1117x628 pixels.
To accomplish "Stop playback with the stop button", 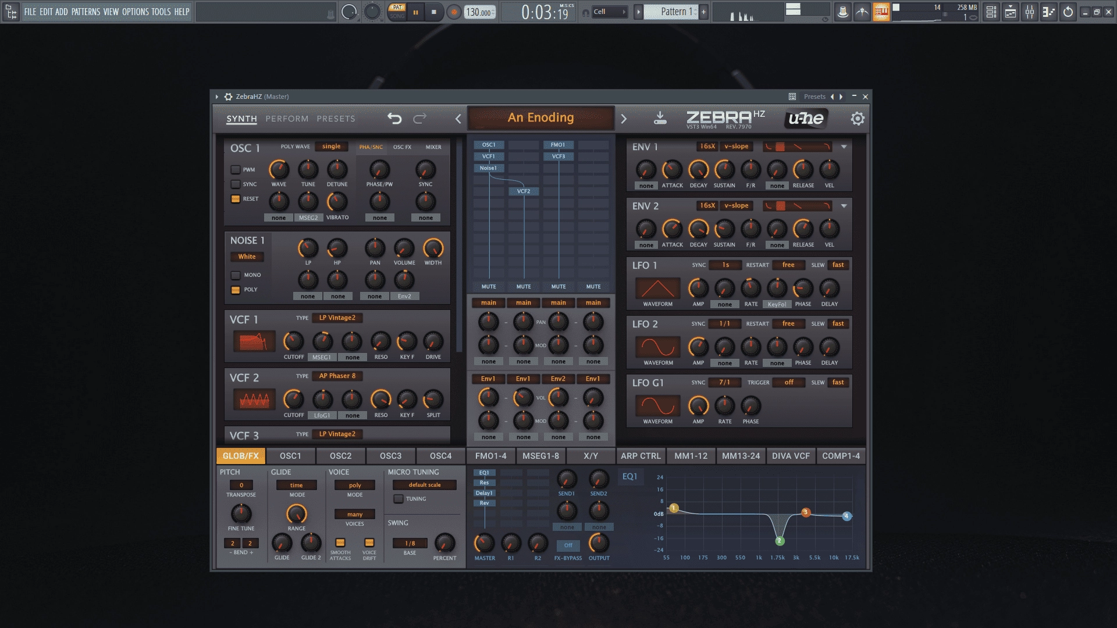I will (x=433, y=12).
